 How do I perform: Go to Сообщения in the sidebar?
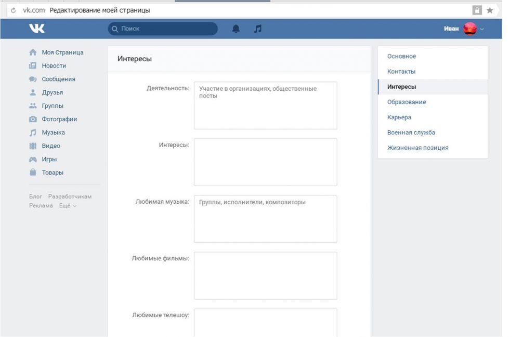tap(58, 79)
